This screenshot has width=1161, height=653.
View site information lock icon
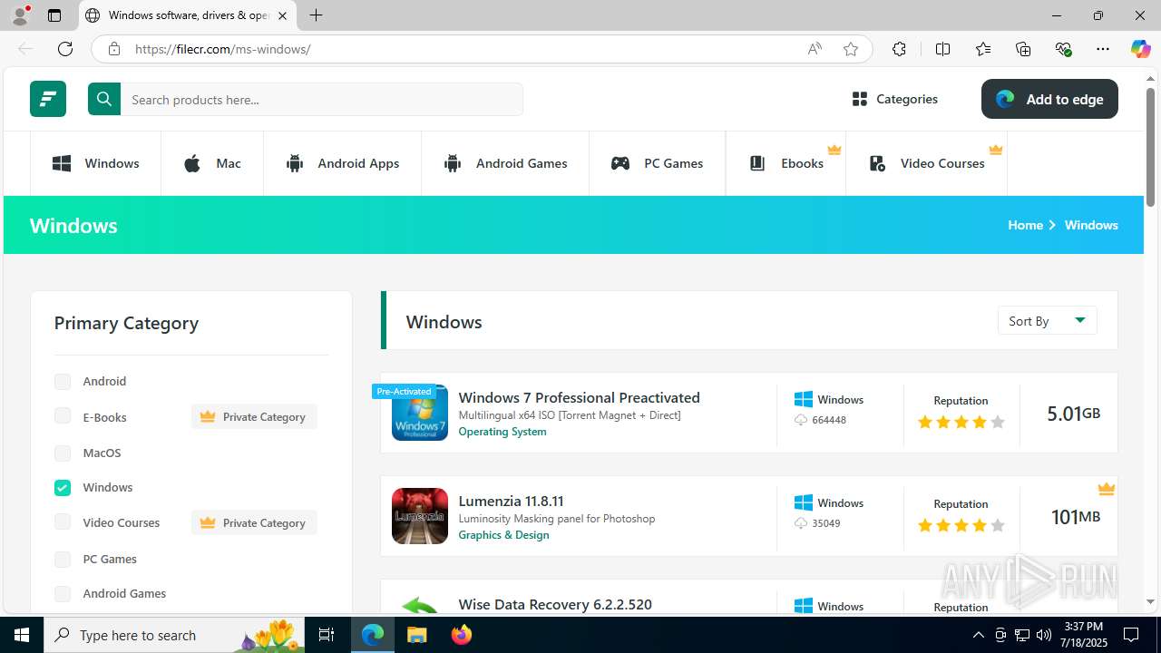click(x=114, y=49)
